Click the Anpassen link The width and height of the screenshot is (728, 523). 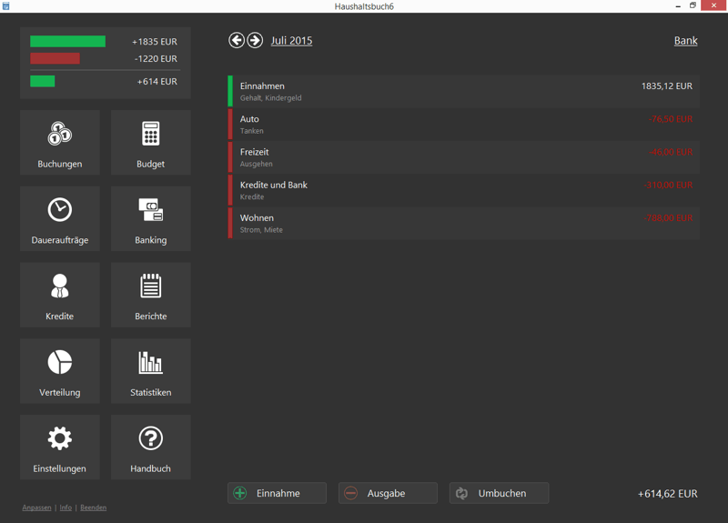pos(36,508)
